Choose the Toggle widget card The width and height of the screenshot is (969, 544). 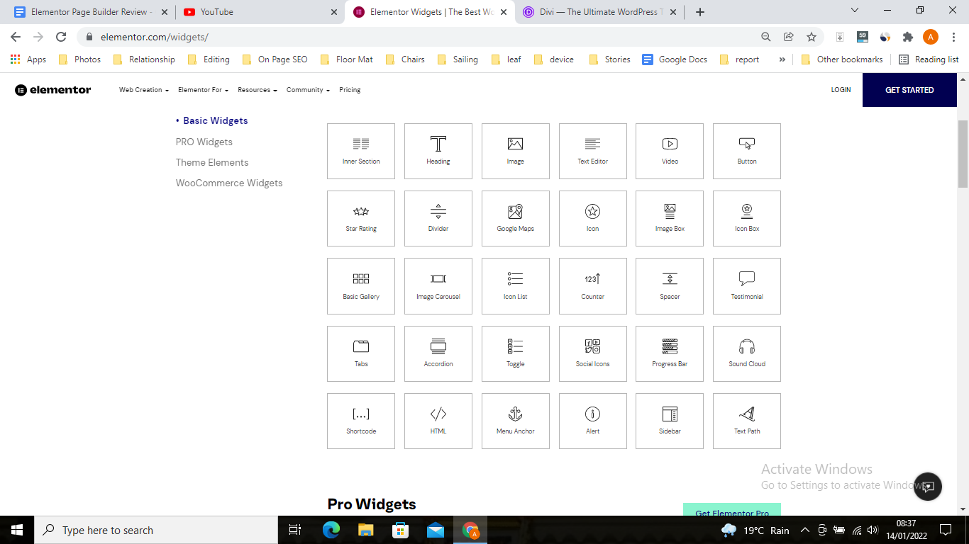point(516,353)
